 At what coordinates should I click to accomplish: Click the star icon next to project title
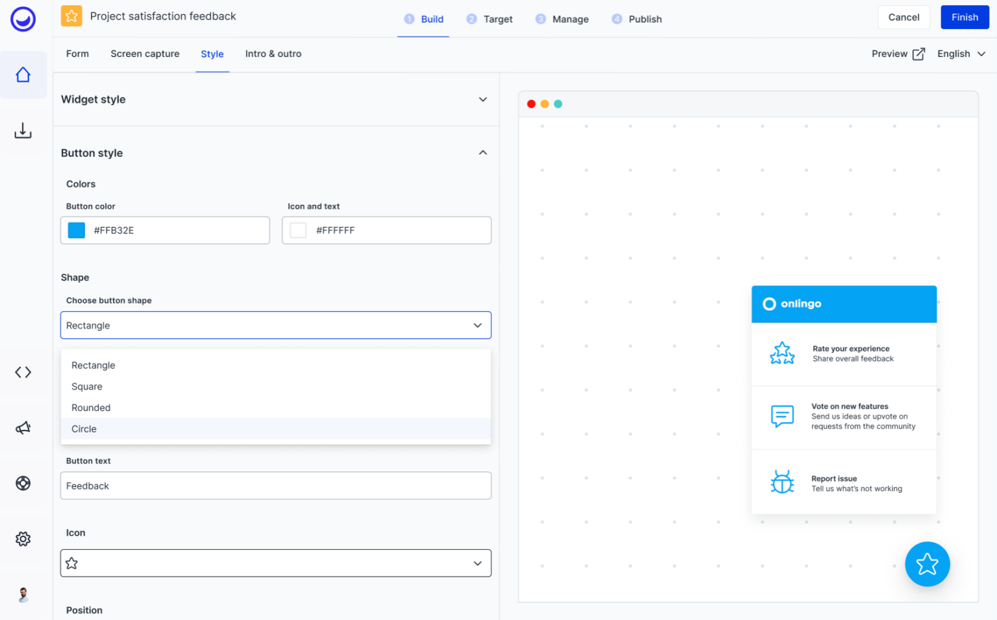click(x=71, y=15)
